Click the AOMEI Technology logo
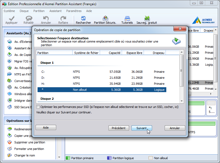220x163 pixels. (203, 20)
